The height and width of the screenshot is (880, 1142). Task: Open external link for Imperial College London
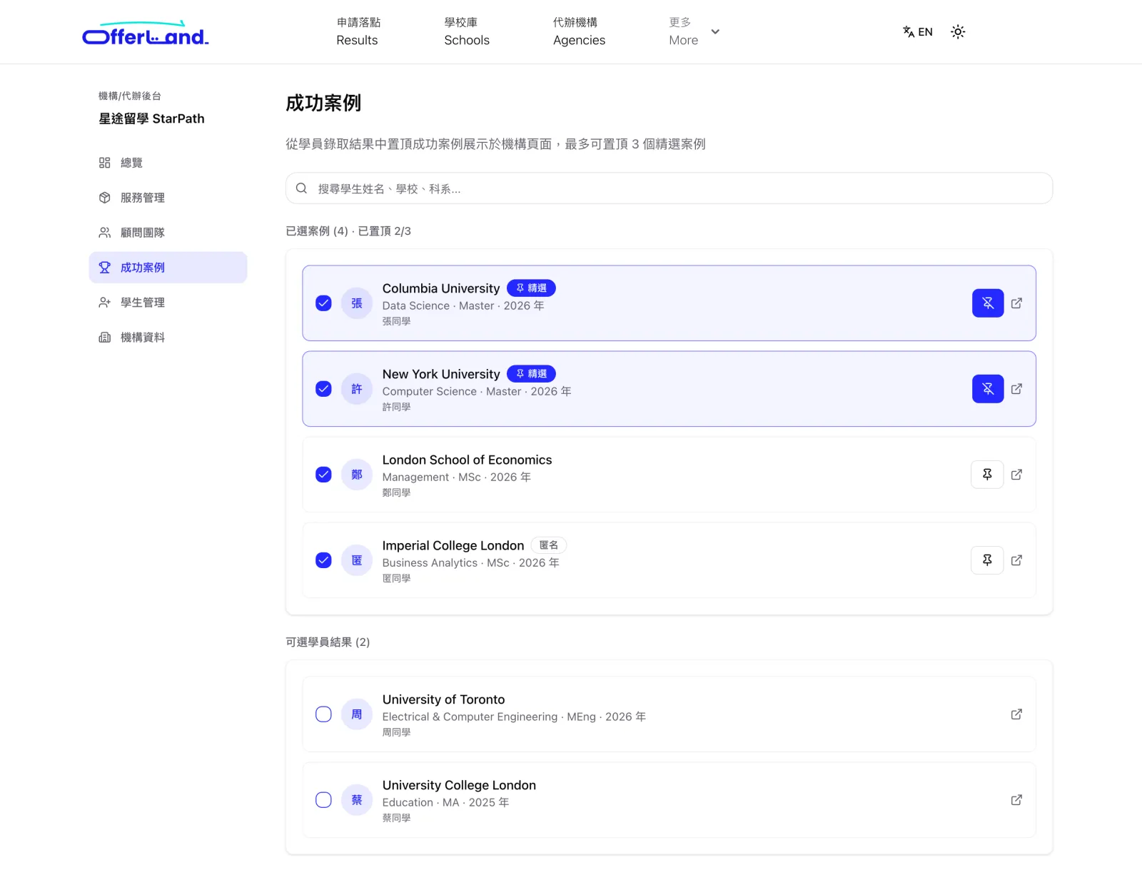pos(1017,560)
